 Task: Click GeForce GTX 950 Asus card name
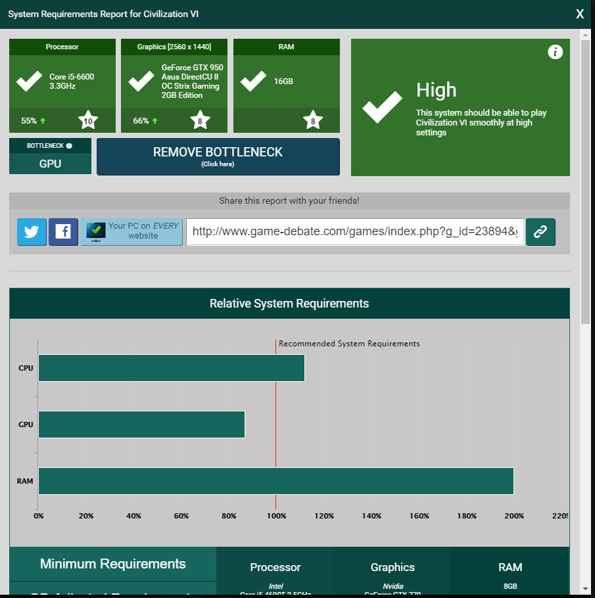[192, 81]
